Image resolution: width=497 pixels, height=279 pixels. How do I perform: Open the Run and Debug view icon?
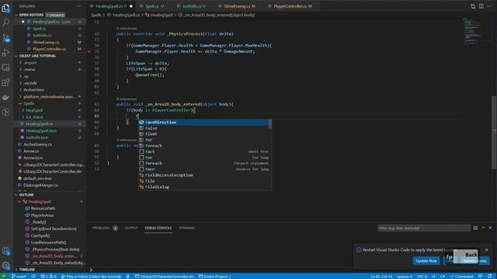point(5,53)
